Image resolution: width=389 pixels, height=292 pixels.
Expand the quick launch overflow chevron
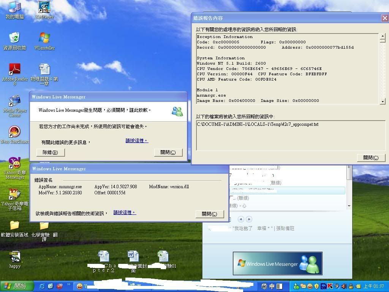pos(69,284)
